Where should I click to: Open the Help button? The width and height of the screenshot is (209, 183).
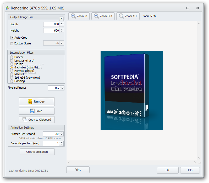point(190,170)
